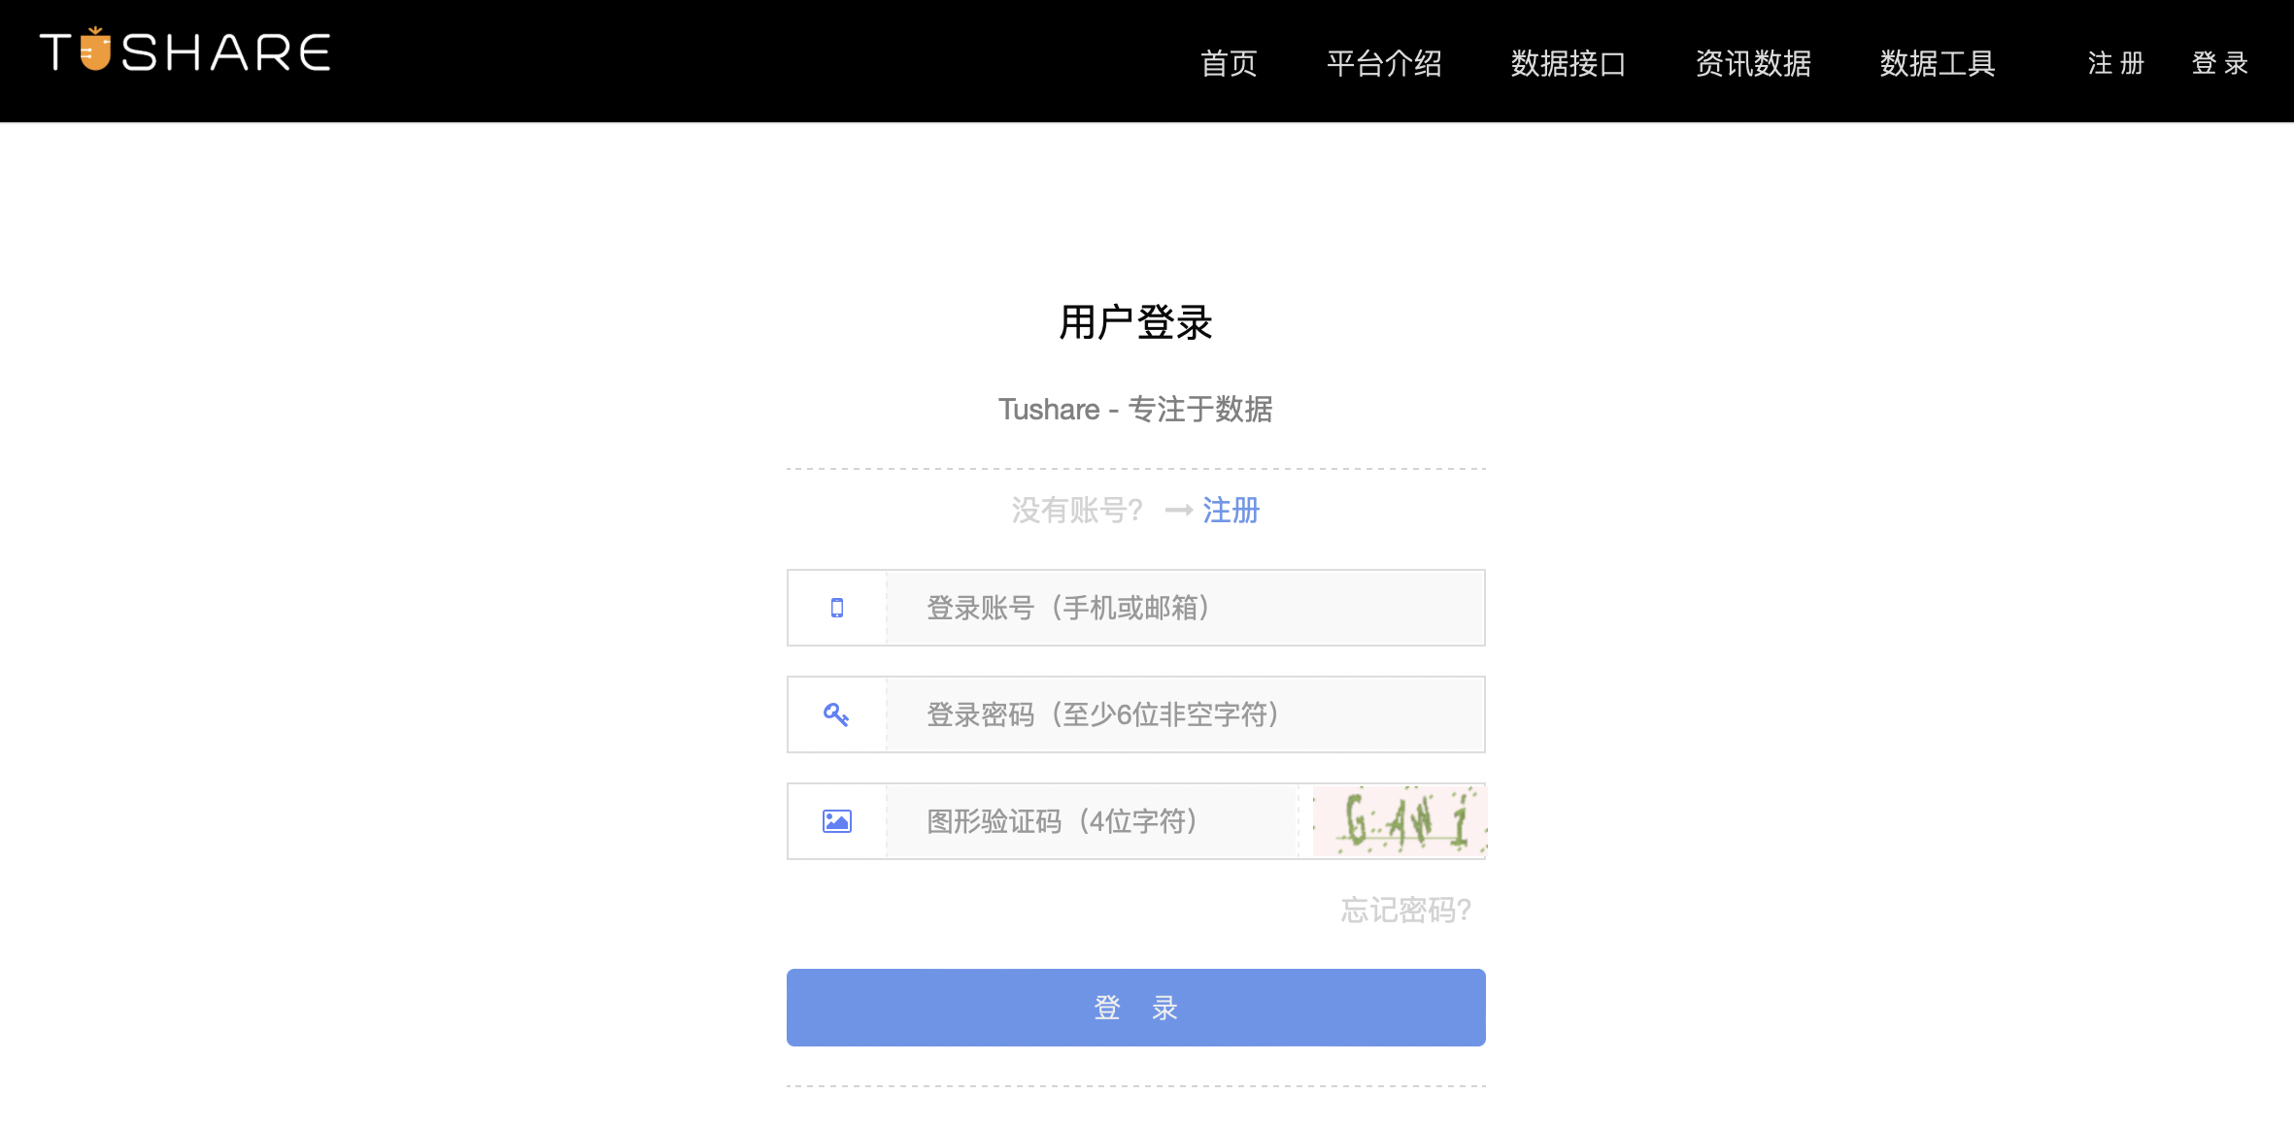Go to the 数据接口 page
Viewport: 2294px width, 1128px height.
(1569, 64)
